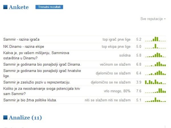
Task: Click histogram for najbolji igrač hrvatske lige
Action: [x=155, y=73]
